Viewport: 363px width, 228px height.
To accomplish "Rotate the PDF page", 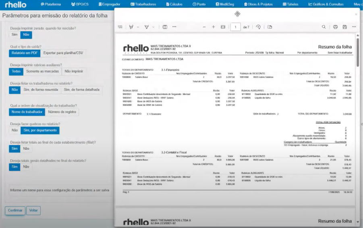I will coord(258,27).
